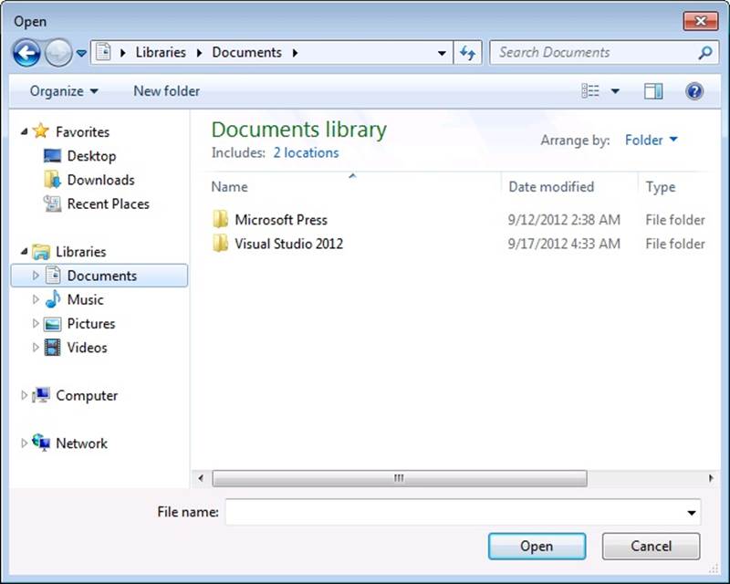Click the Network globe icon
This screenshot has height=584, width=730.
(41, 443)
